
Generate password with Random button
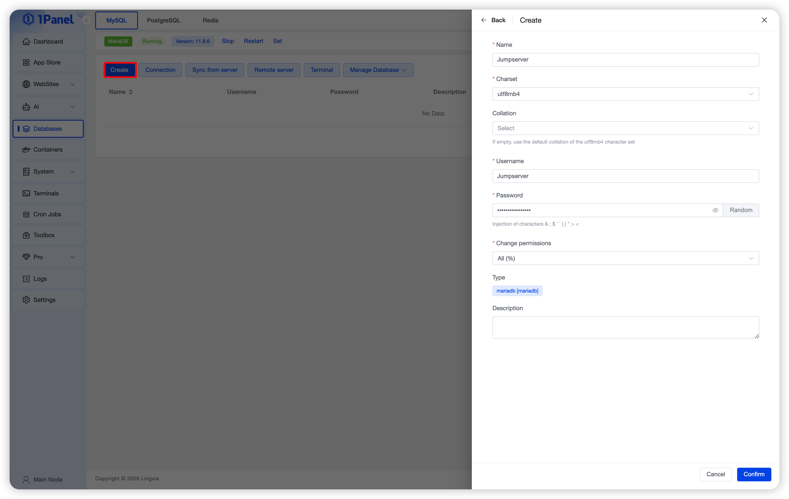(741, 210)
